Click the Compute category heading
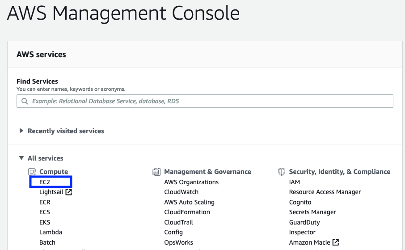 pos(54,172)
